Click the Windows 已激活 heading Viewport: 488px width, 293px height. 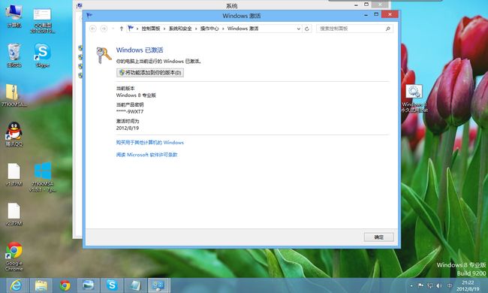click(x=140, y=50)
